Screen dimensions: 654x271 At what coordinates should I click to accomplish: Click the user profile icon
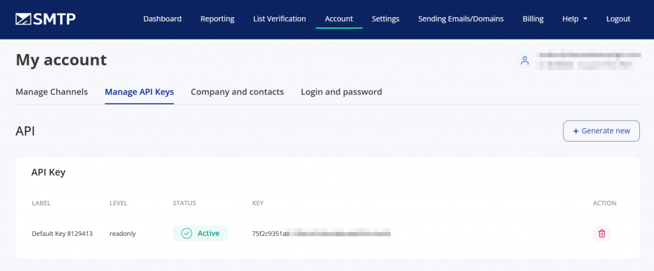coord(524,61)
